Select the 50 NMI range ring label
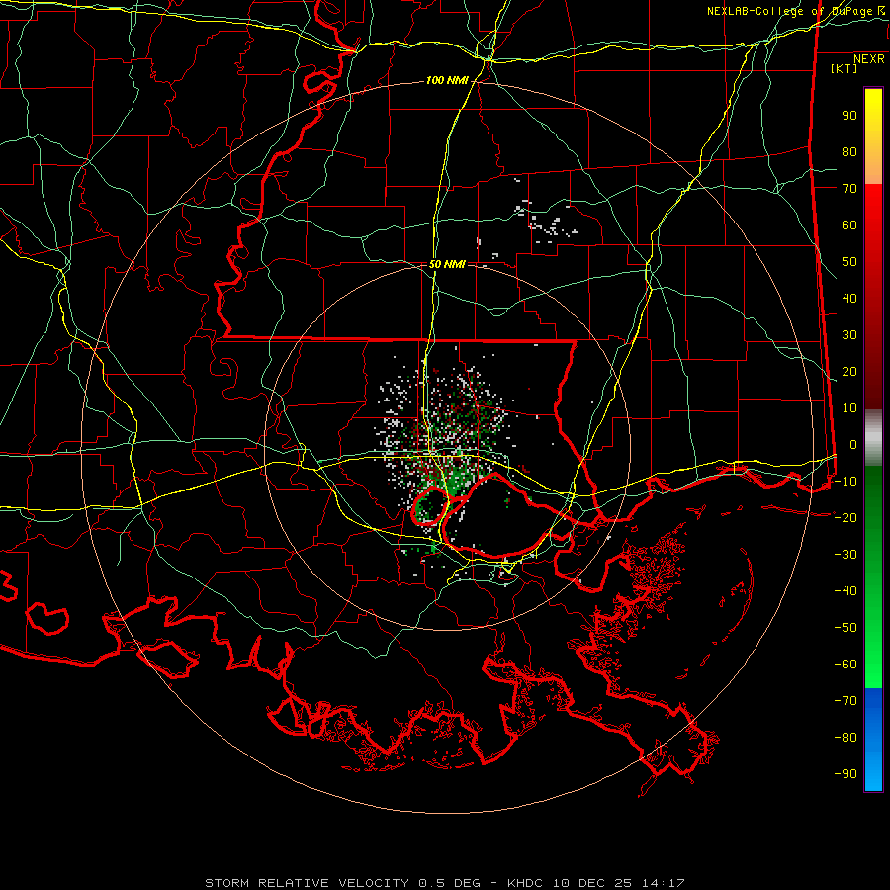The width and height of the screenshot is (890, 890). click(x=447, y=264)
